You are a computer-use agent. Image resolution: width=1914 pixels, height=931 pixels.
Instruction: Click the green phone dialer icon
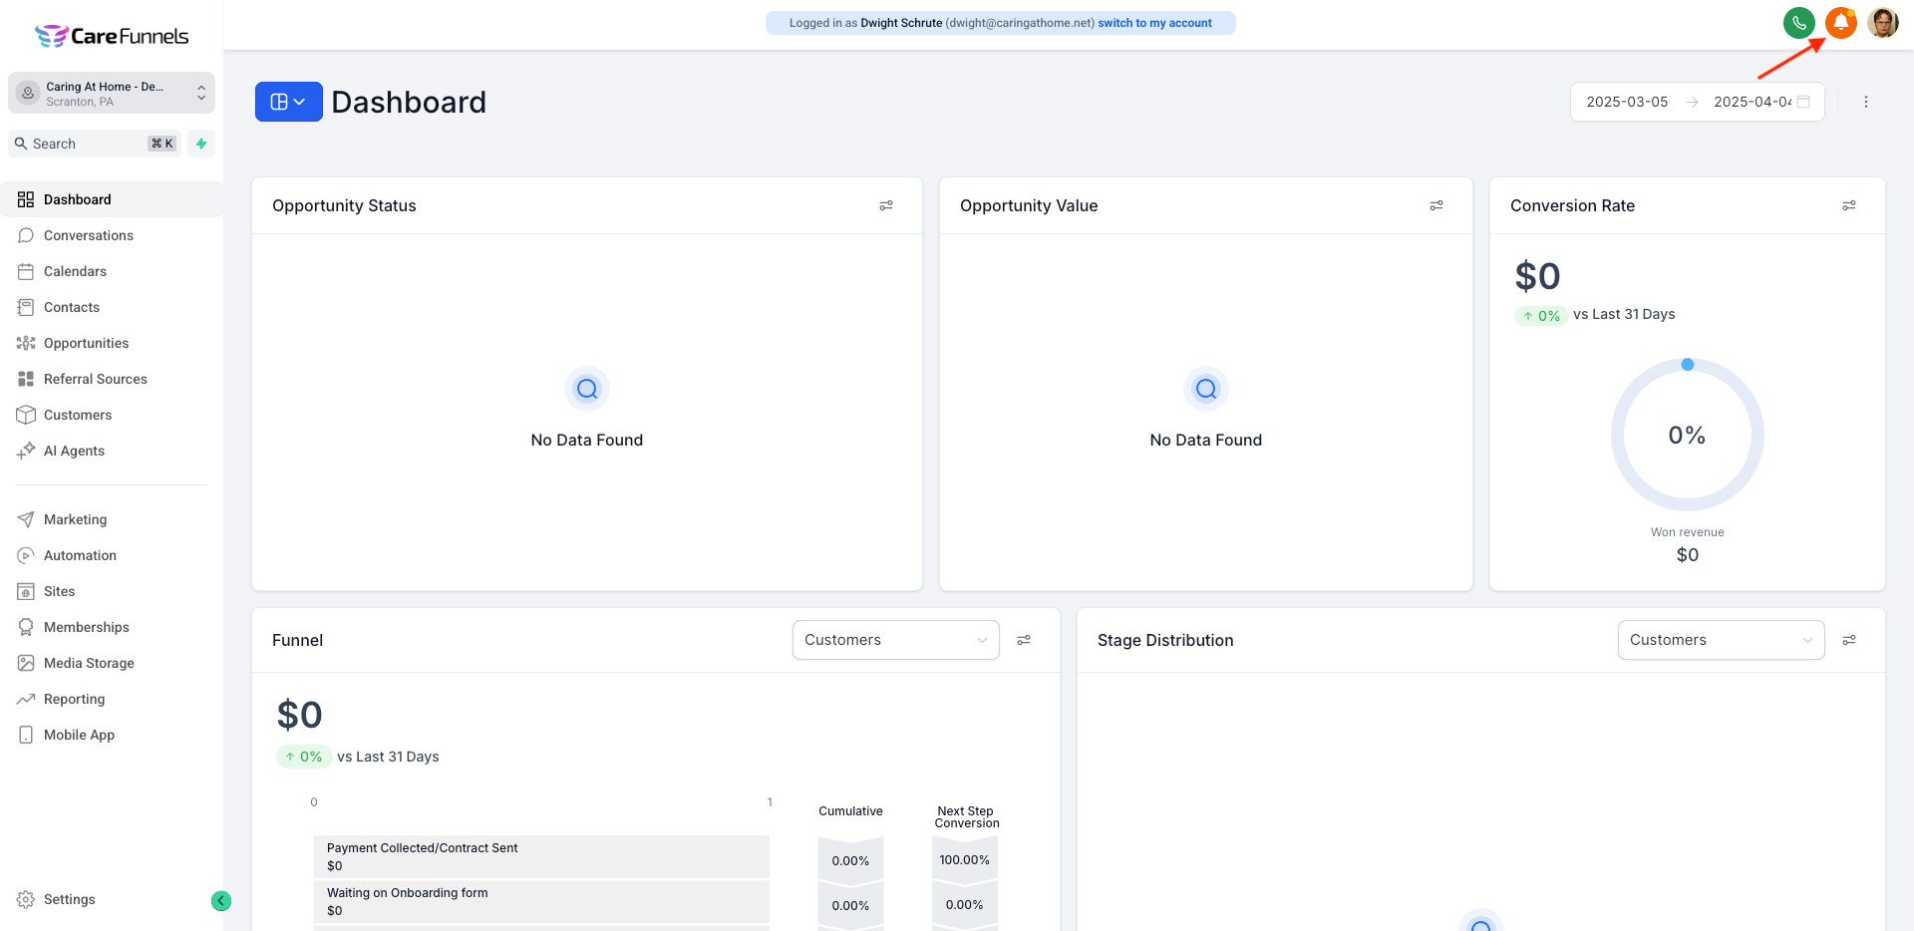(1798, 23)
